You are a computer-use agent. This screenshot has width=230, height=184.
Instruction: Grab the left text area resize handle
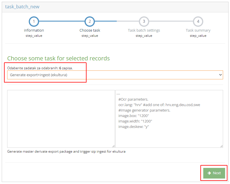point(113,146)
